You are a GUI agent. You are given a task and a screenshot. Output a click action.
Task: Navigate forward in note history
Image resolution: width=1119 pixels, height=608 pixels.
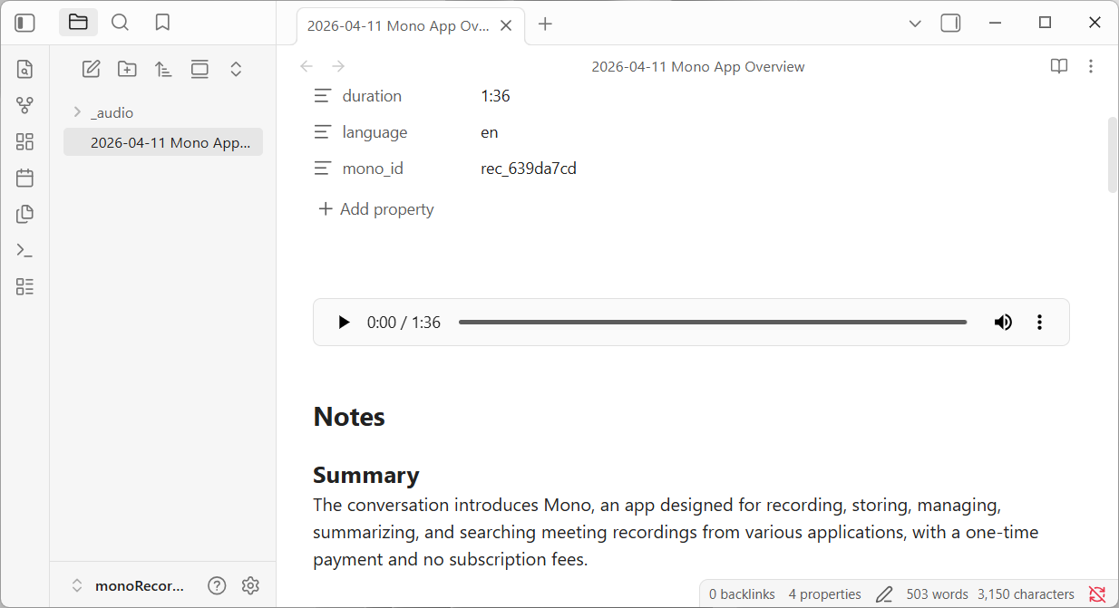point(338,66)
